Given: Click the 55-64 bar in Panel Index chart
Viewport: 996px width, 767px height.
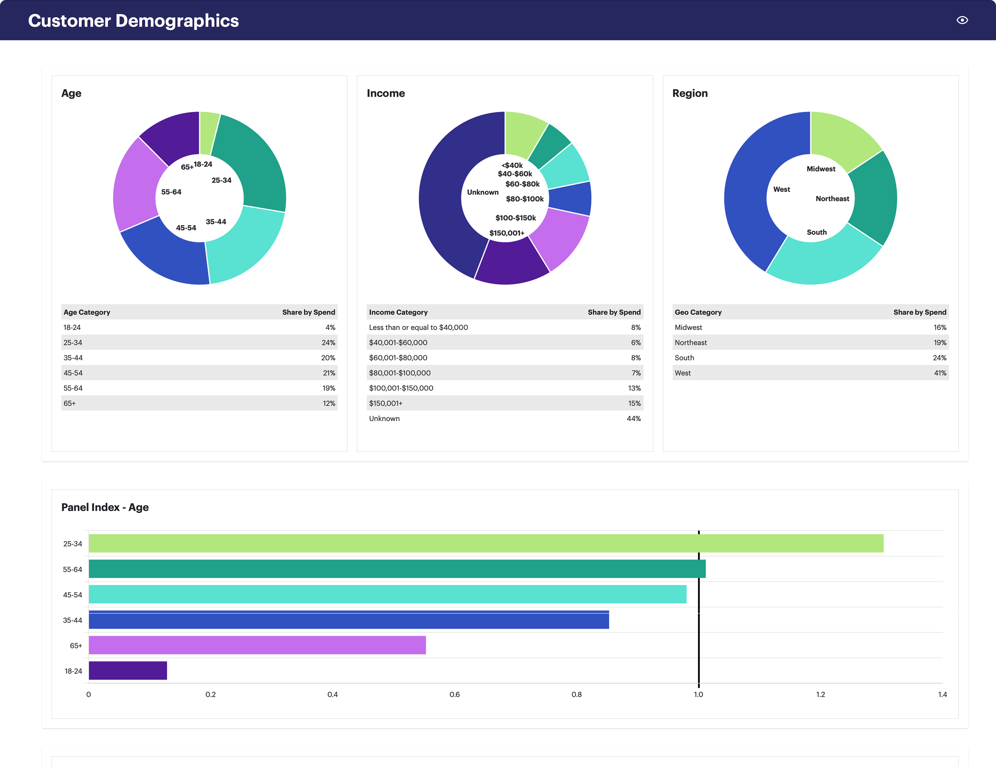Looking at the screenshot, I should pyautogui.click(x=397, y=569).
